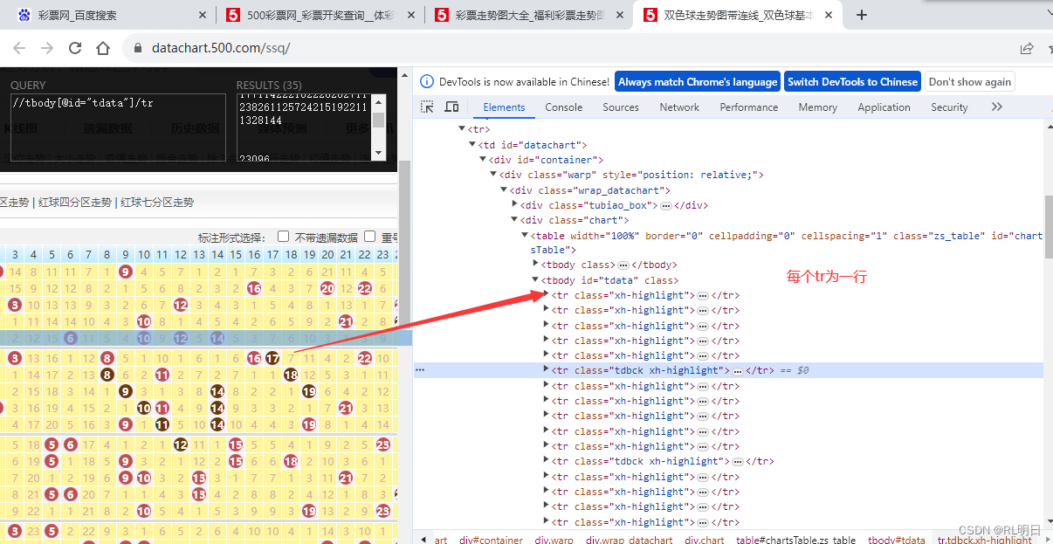1053x544 pixels.
Task: Collapse the div id="container" node
Action: tap(482, 160)
